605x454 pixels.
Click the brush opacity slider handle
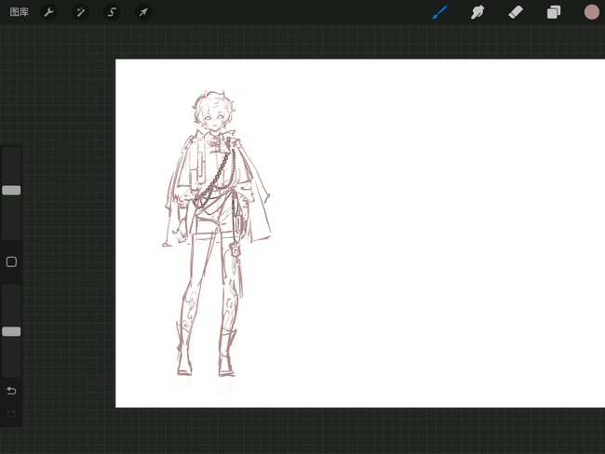[x=11, y=331]
